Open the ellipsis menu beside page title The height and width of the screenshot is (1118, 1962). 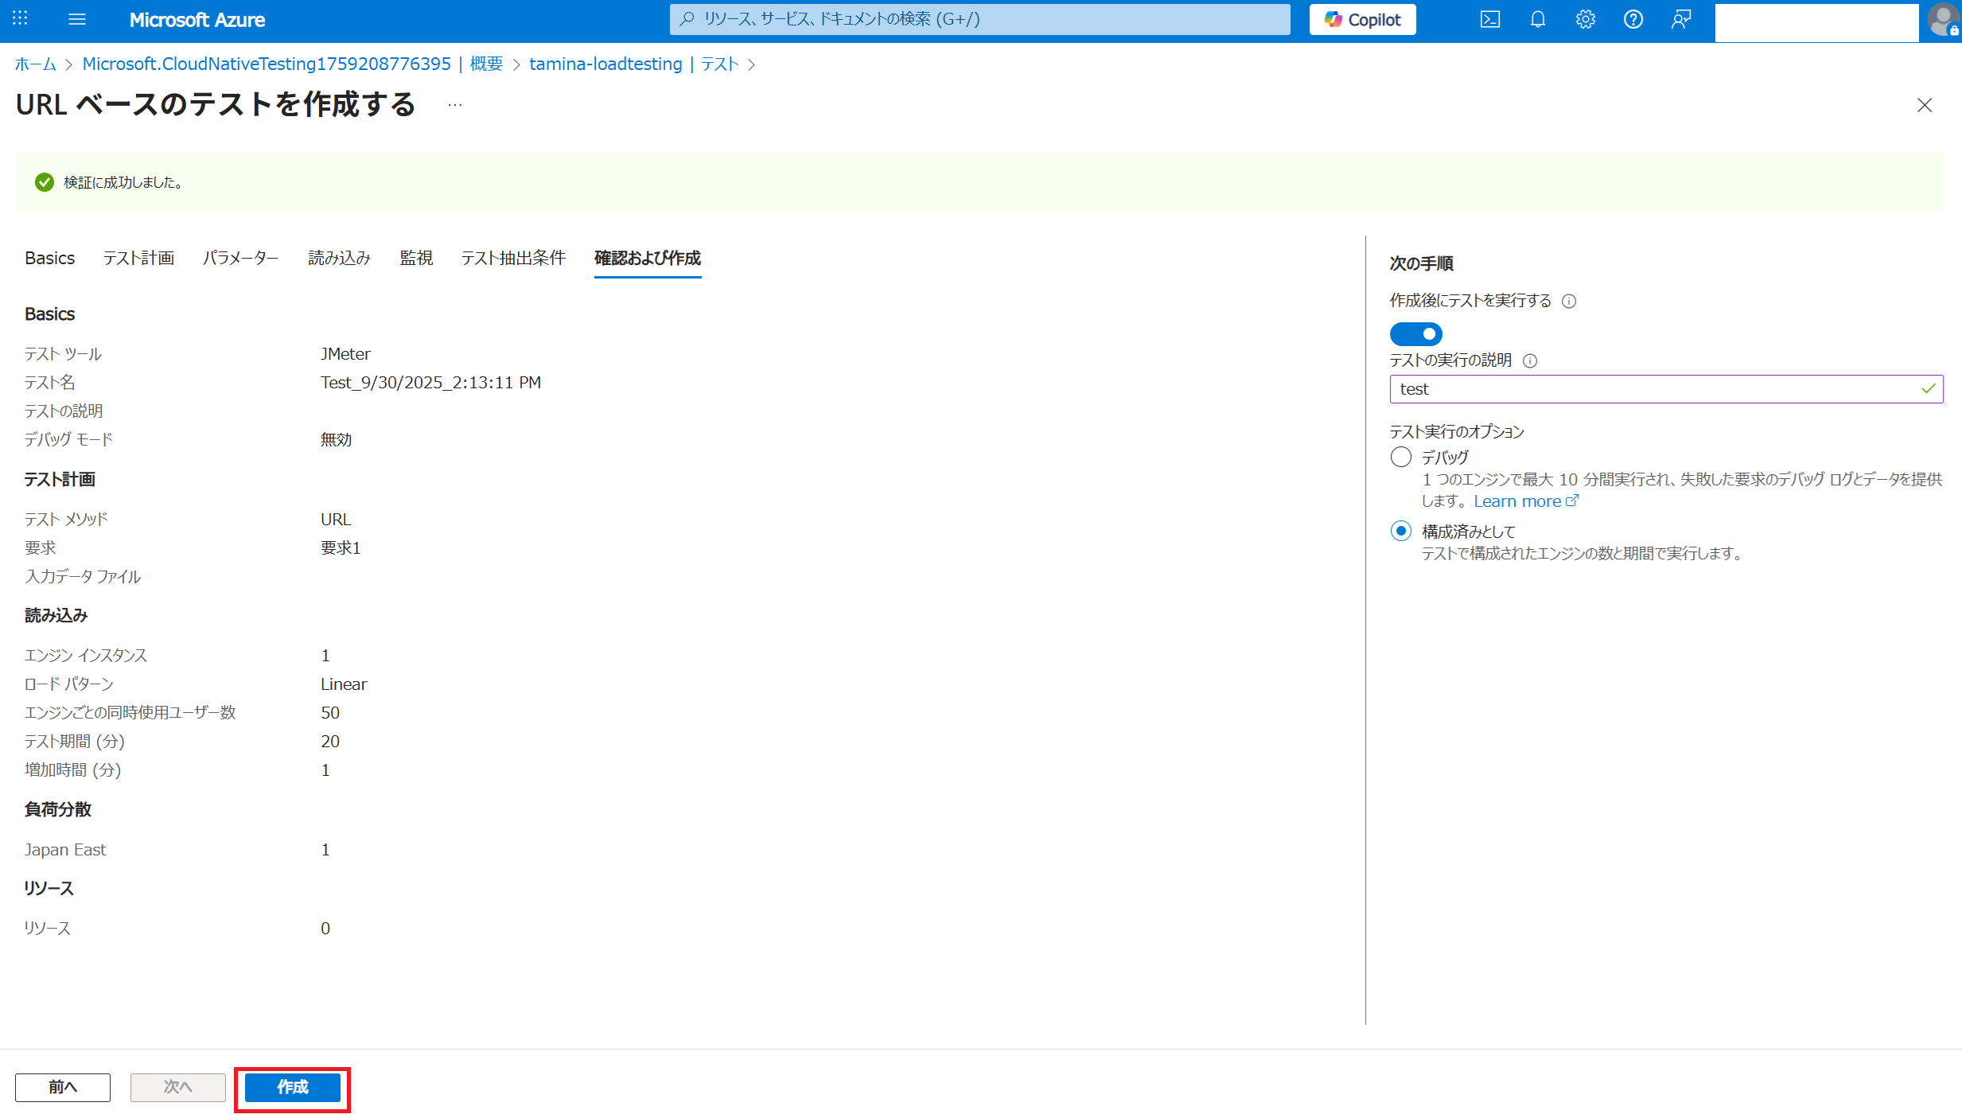(454, 105)
